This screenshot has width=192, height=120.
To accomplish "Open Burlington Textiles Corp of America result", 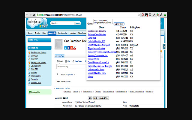I will [102, 52].
